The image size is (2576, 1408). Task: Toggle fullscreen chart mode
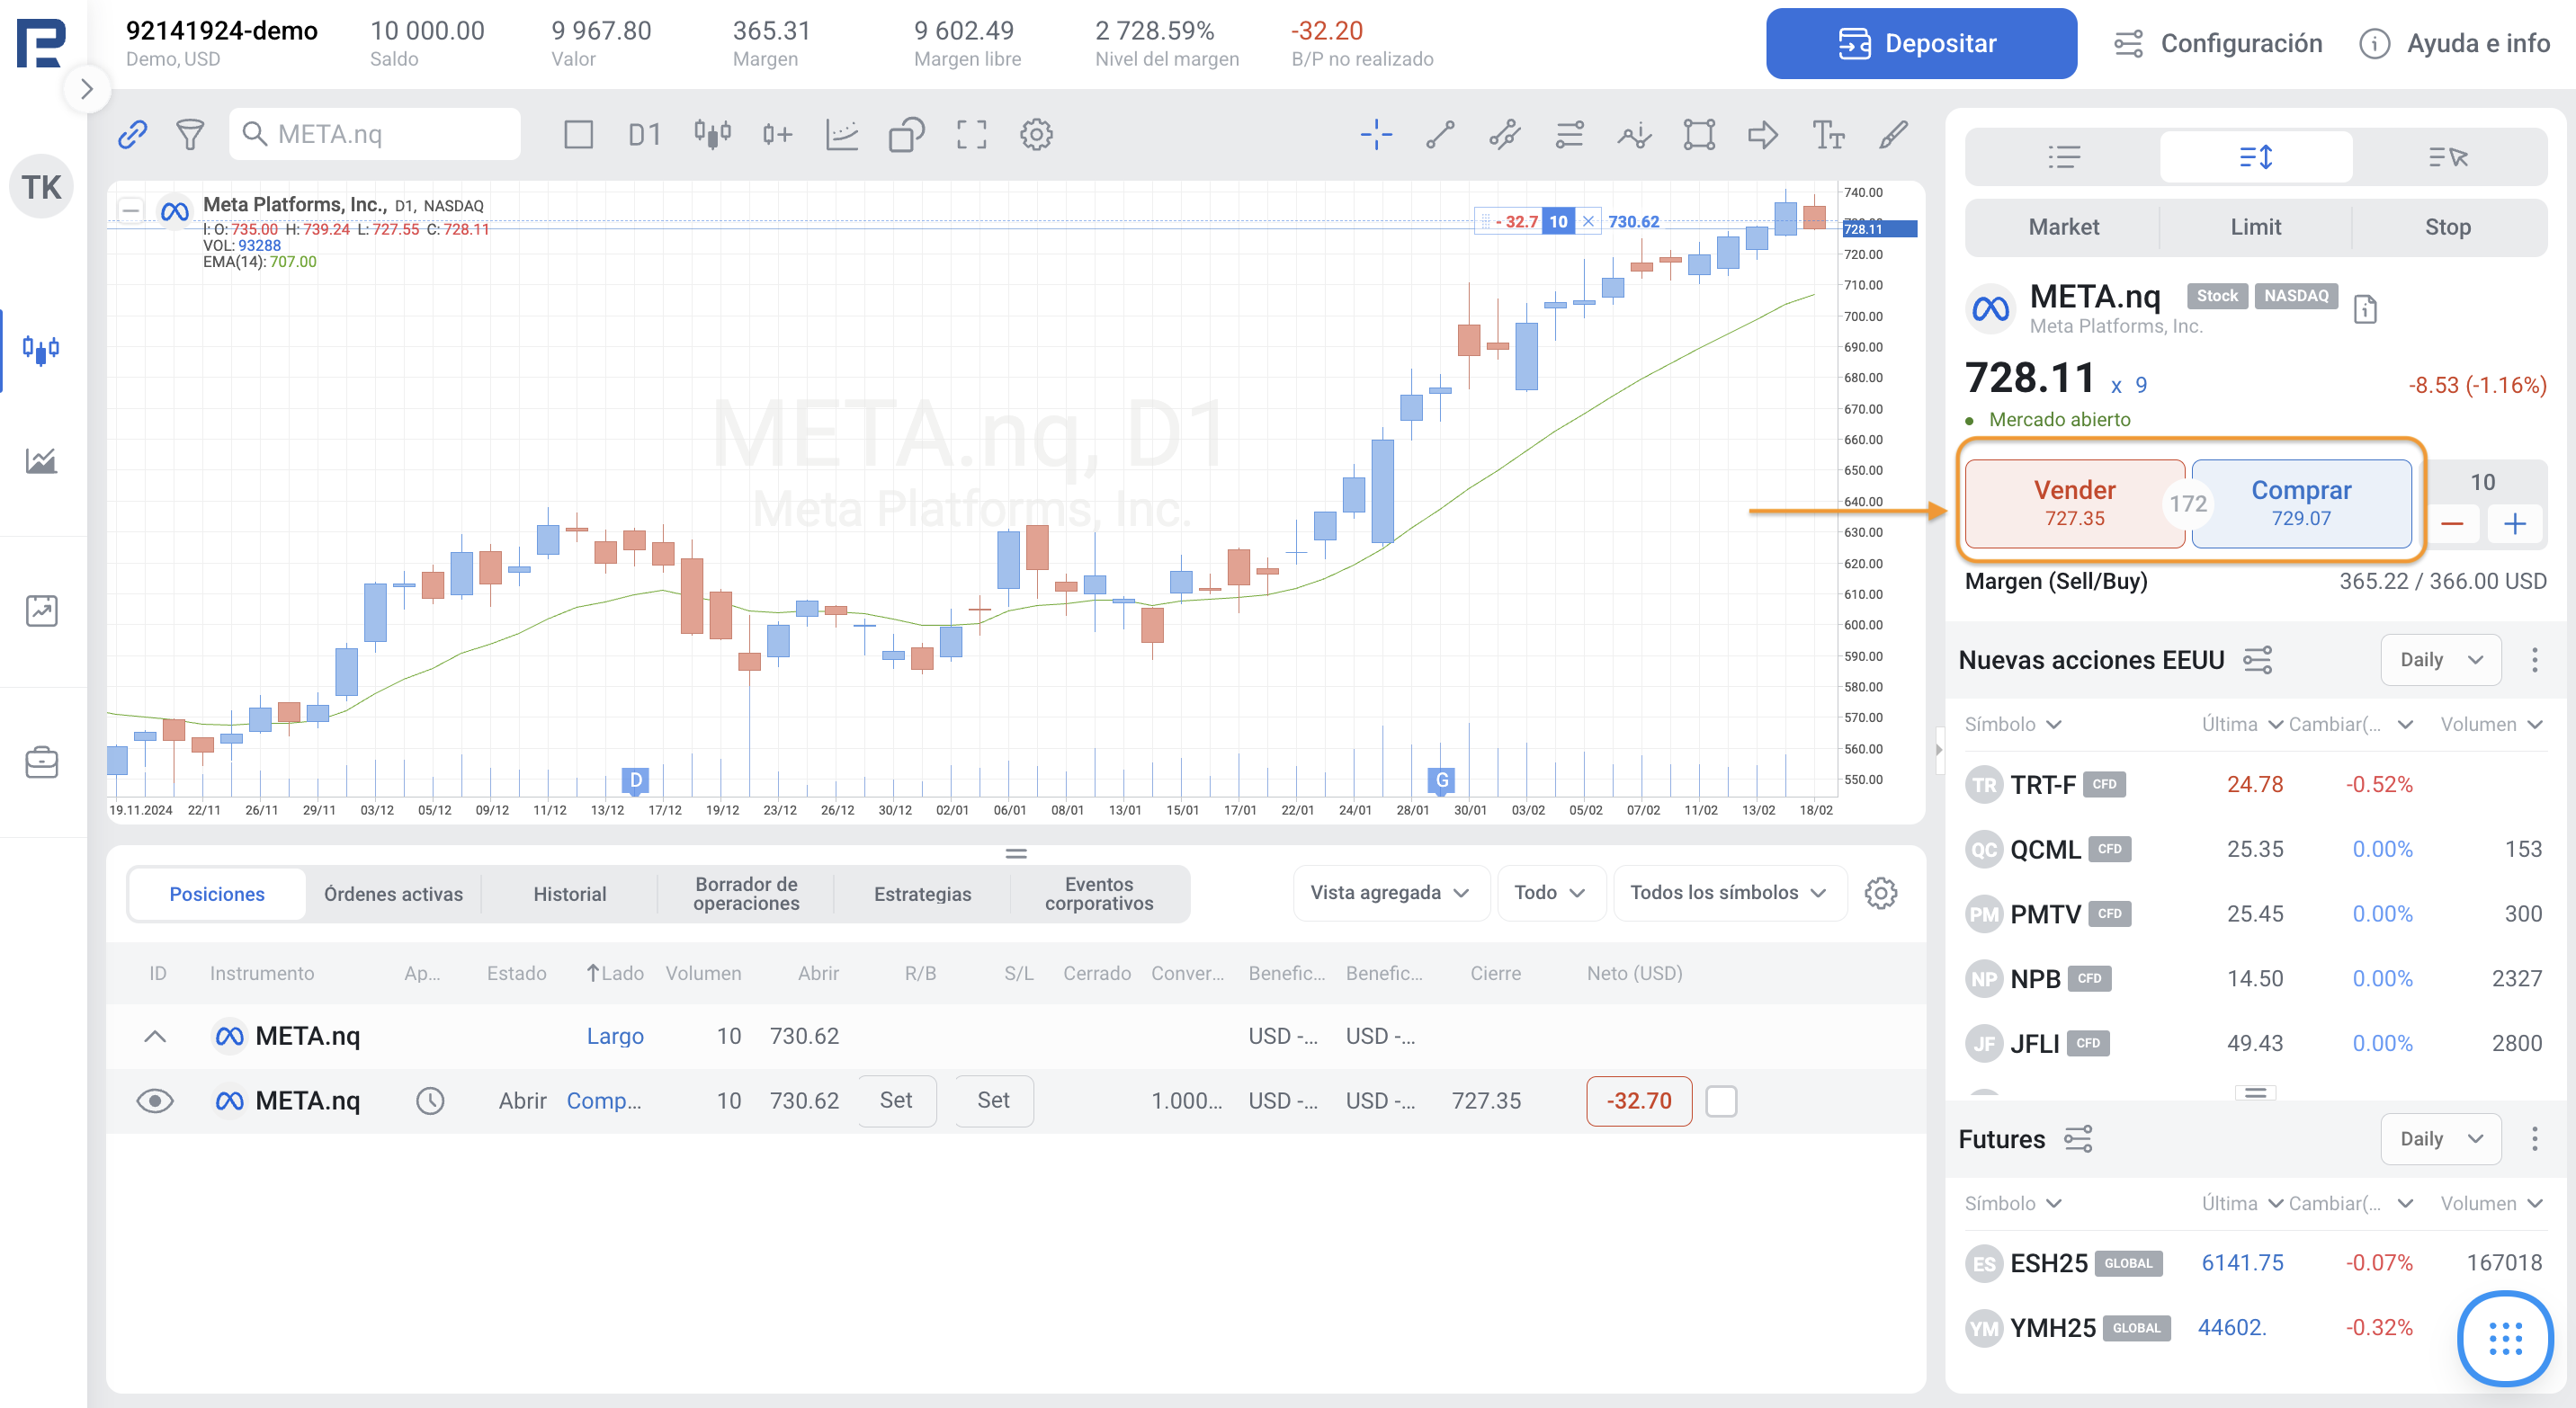(971, 134)
